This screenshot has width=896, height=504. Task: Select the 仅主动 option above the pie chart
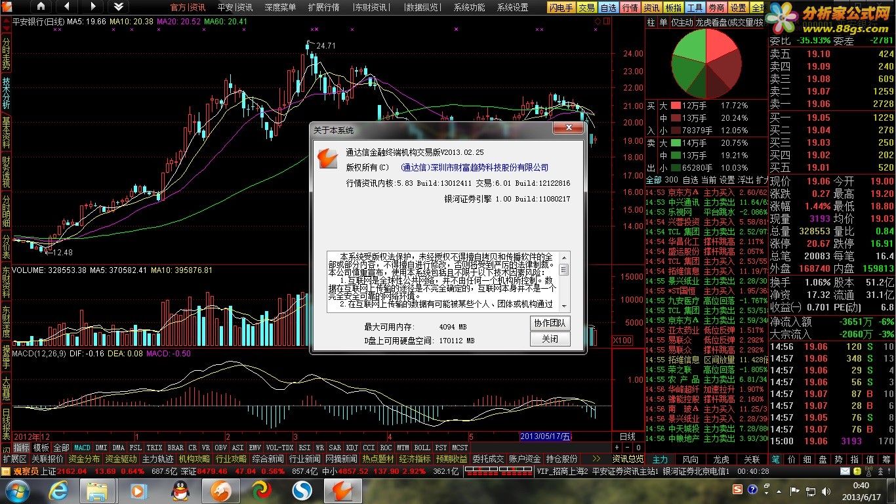click(x=682, y=22)
